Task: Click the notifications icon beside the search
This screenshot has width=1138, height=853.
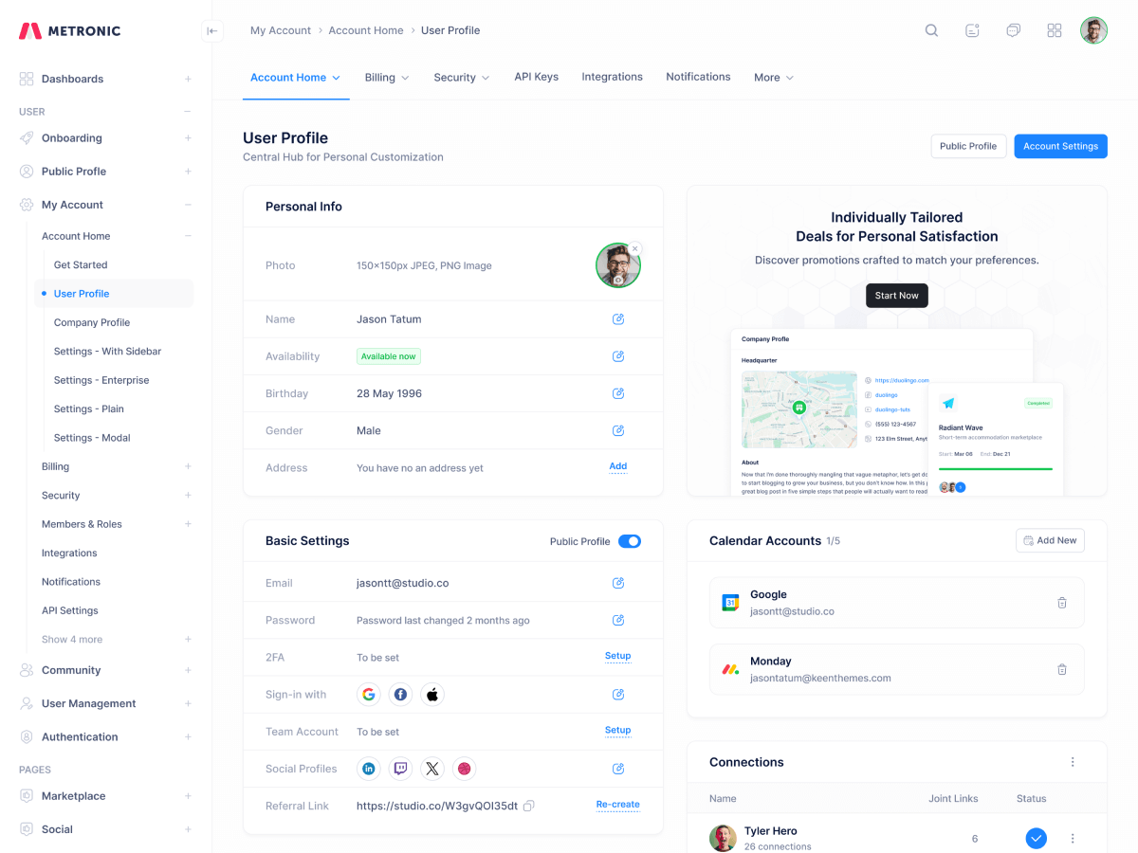Action: click(x=972, y=29)
